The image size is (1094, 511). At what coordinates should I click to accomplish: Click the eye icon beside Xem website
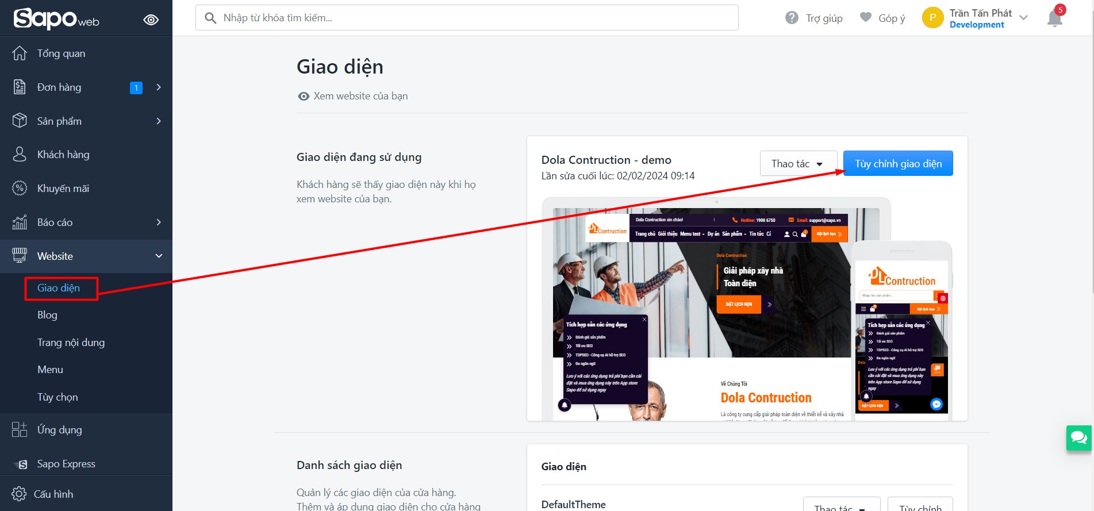pos(304,96)
